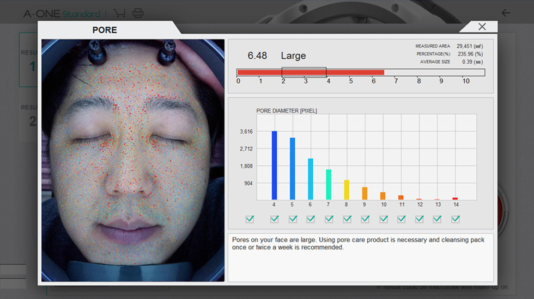Viewport: 534px width, 299px height.
Task: Click the orange bar for diameter 9
Action: (365, 193)
